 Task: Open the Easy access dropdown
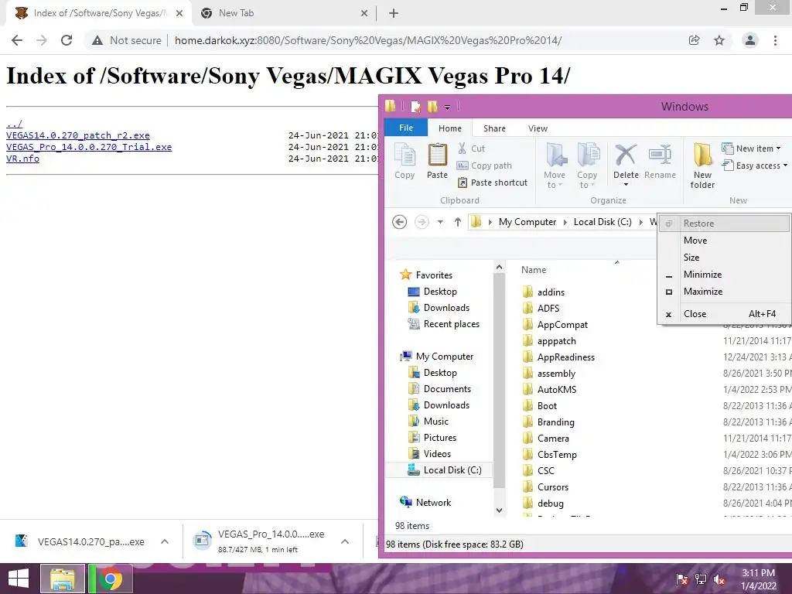click(755, 166)
